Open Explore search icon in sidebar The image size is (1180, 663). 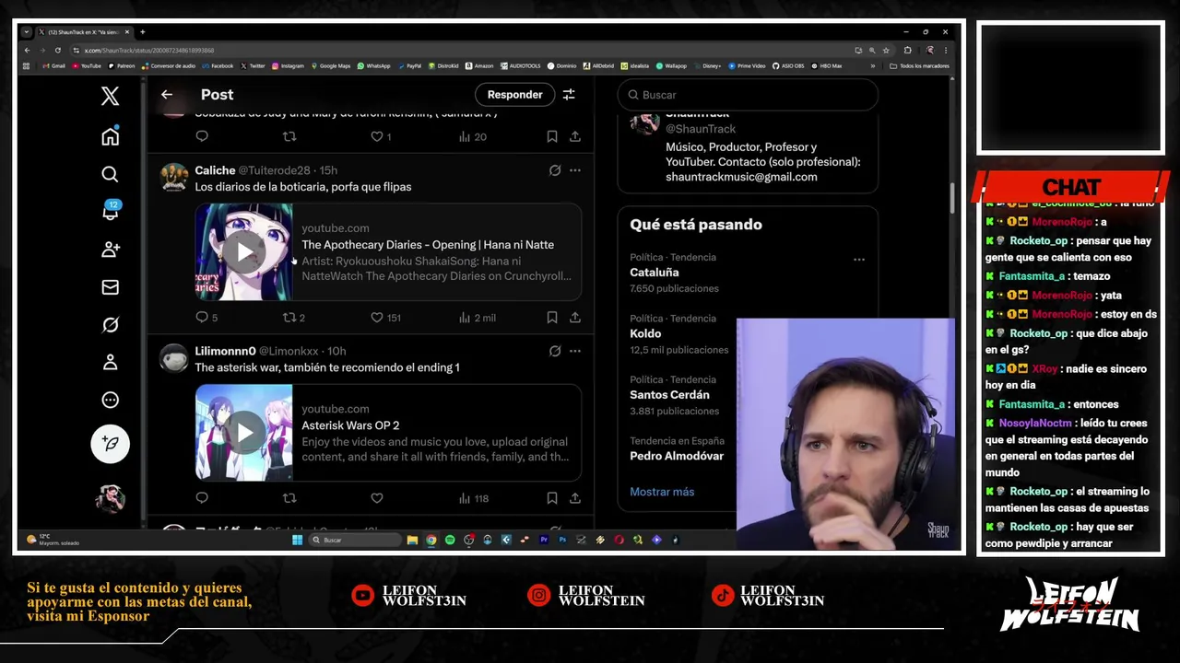[110, 174]
